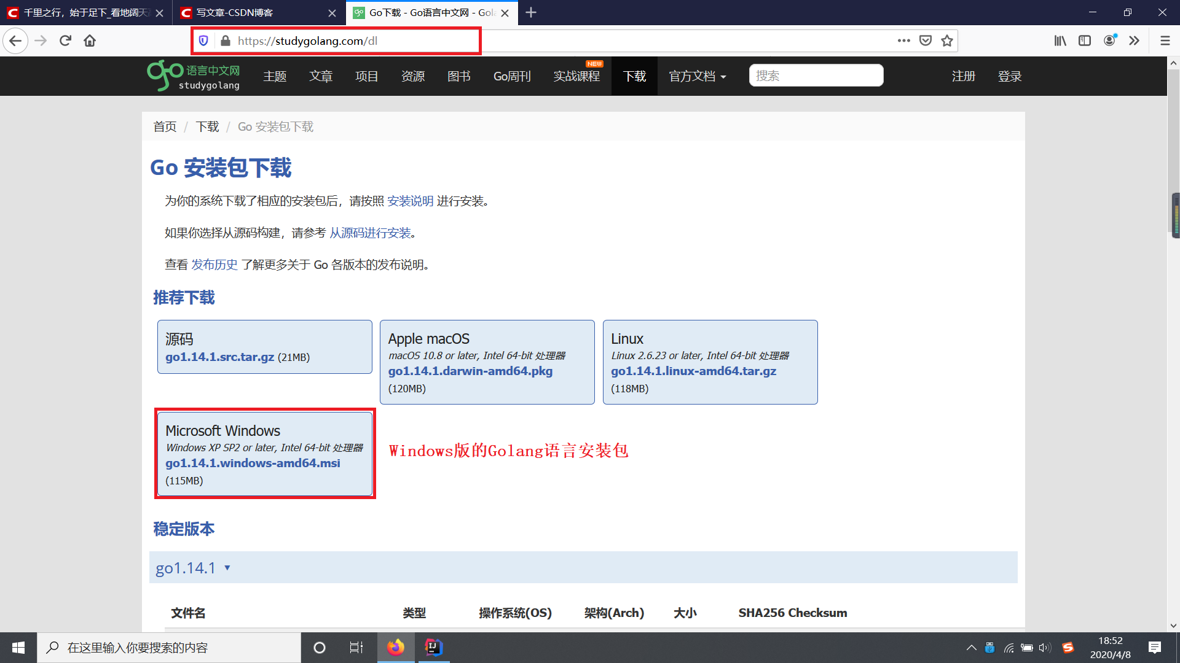
Task: Click the 注册 register link
Action: (964, 76)
